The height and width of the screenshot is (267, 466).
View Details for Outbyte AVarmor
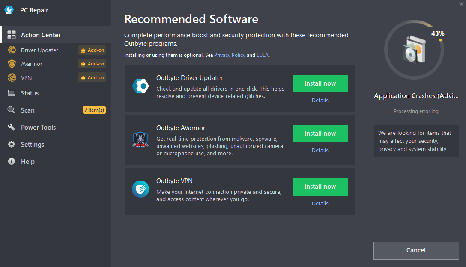coord(320,151)
